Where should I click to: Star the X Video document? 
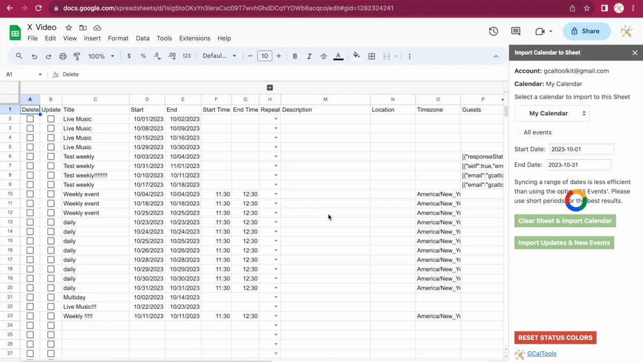pos(69,27)
